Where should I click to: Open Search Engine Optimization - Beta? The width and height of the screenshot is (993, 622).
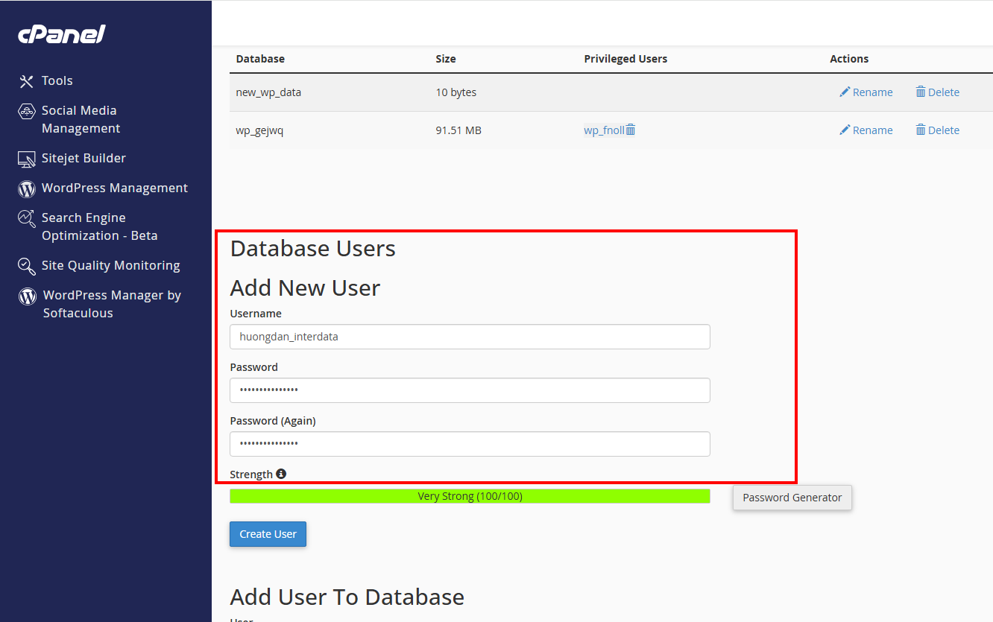[99, 226]
